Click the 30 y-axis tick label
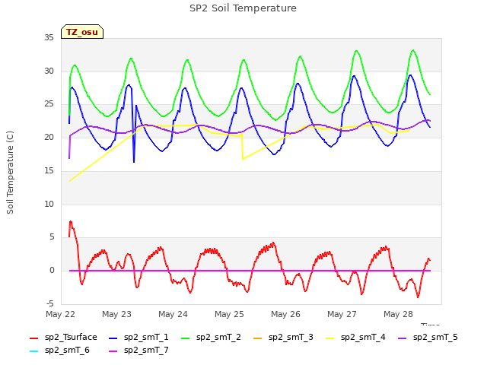The height and width of the screenshot is (365, 487). 49,71
